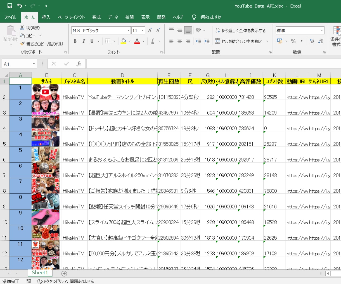Toggle italic formatting
This screenshot has width=341, height=284.
coord(84,41)
